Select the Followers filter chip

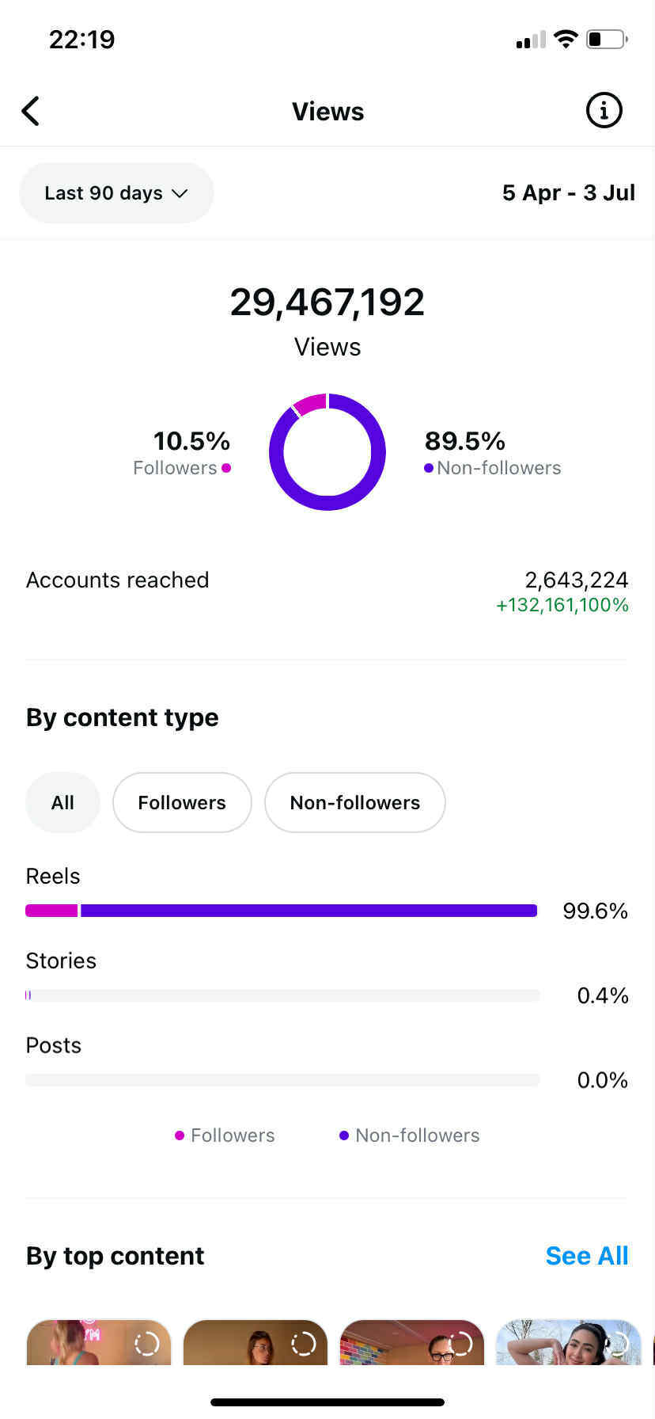pyautogui.click(x=182, y=803)
